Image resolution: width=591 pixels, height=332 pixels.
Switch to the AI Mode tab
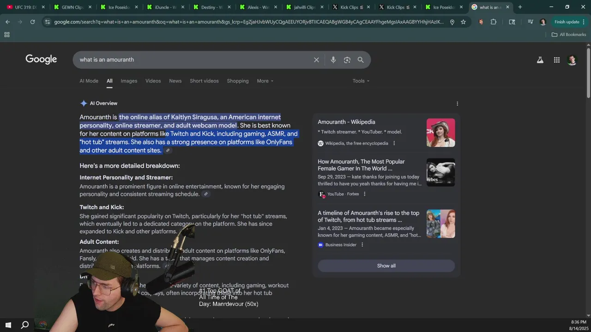(89, 81)
